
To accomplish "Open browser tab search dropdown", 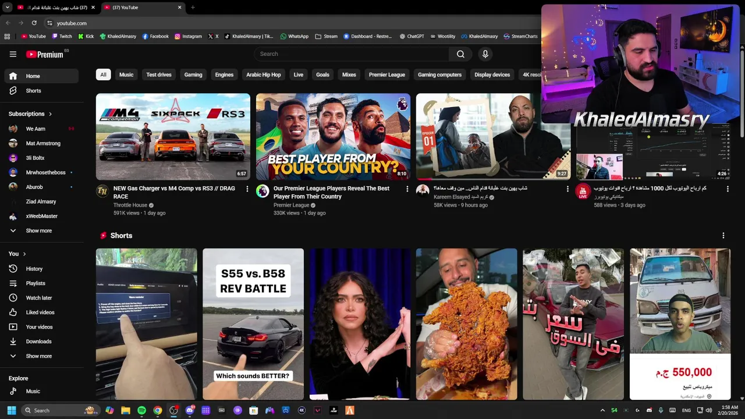I will pos(8,8).
